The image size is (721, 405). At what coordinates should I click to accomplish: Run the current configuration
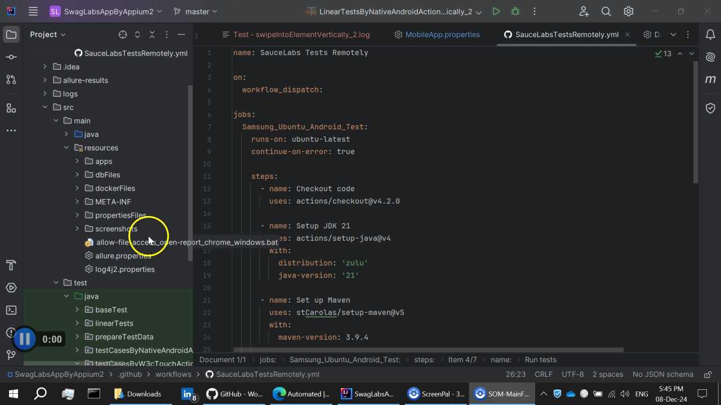[496, 11]
